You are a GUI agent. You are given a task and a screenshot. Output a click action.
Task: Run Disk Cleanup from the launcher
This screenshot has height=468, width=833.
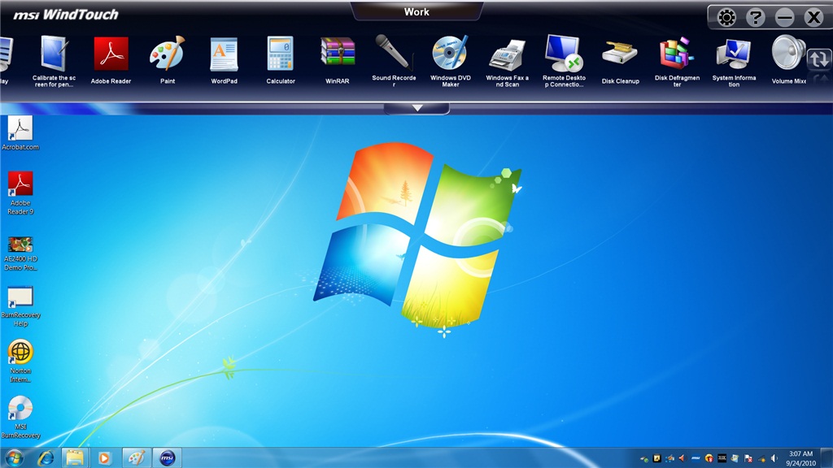[x=620, y=55]
